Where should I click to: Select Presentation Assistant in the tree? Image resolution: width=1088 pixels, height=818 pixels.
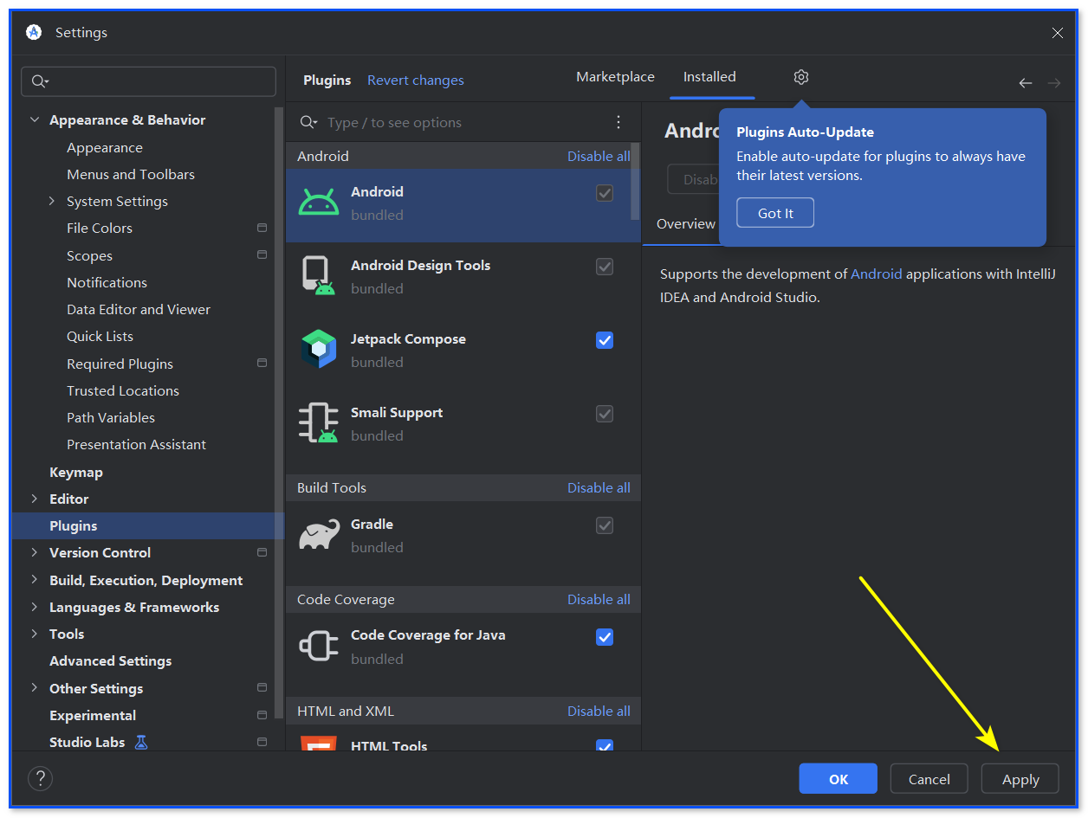136,444
